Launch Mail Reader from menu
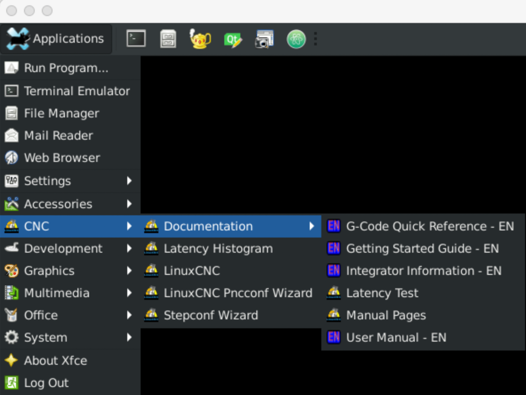 point(70,136)
